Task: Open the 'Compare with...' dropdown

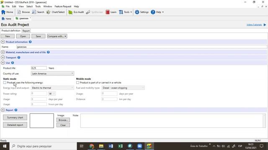Action: click(57, 36)
